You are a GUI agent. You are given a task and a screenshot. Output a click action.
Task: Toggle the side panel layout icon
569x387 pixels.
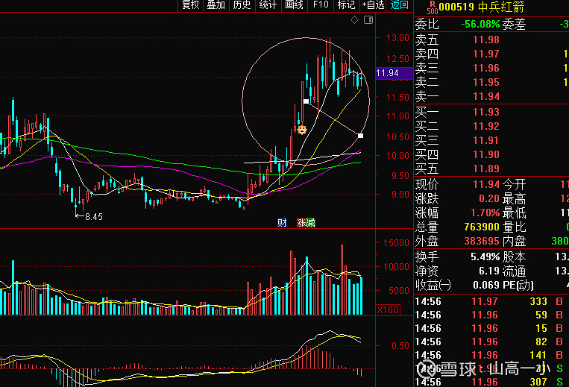[368, 20]
